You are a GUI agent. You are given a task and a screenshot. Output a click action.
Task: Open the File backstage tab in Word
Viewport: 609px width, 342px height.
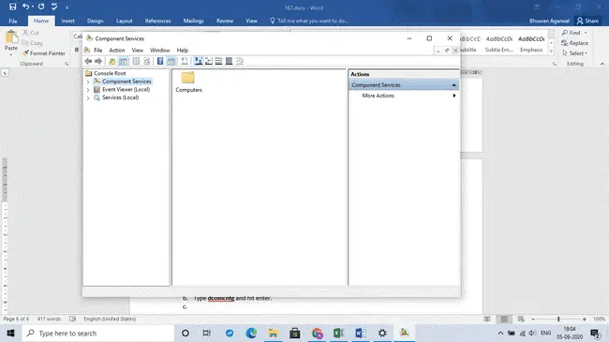pos(13,21)
